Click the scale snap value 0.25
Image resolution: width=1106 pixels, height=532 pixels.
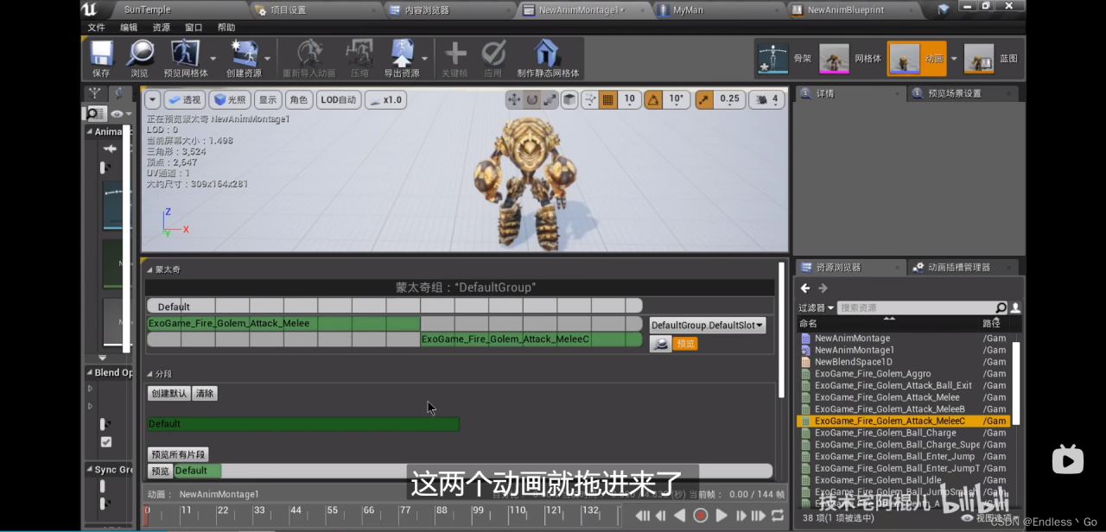[x=729, y=100]
